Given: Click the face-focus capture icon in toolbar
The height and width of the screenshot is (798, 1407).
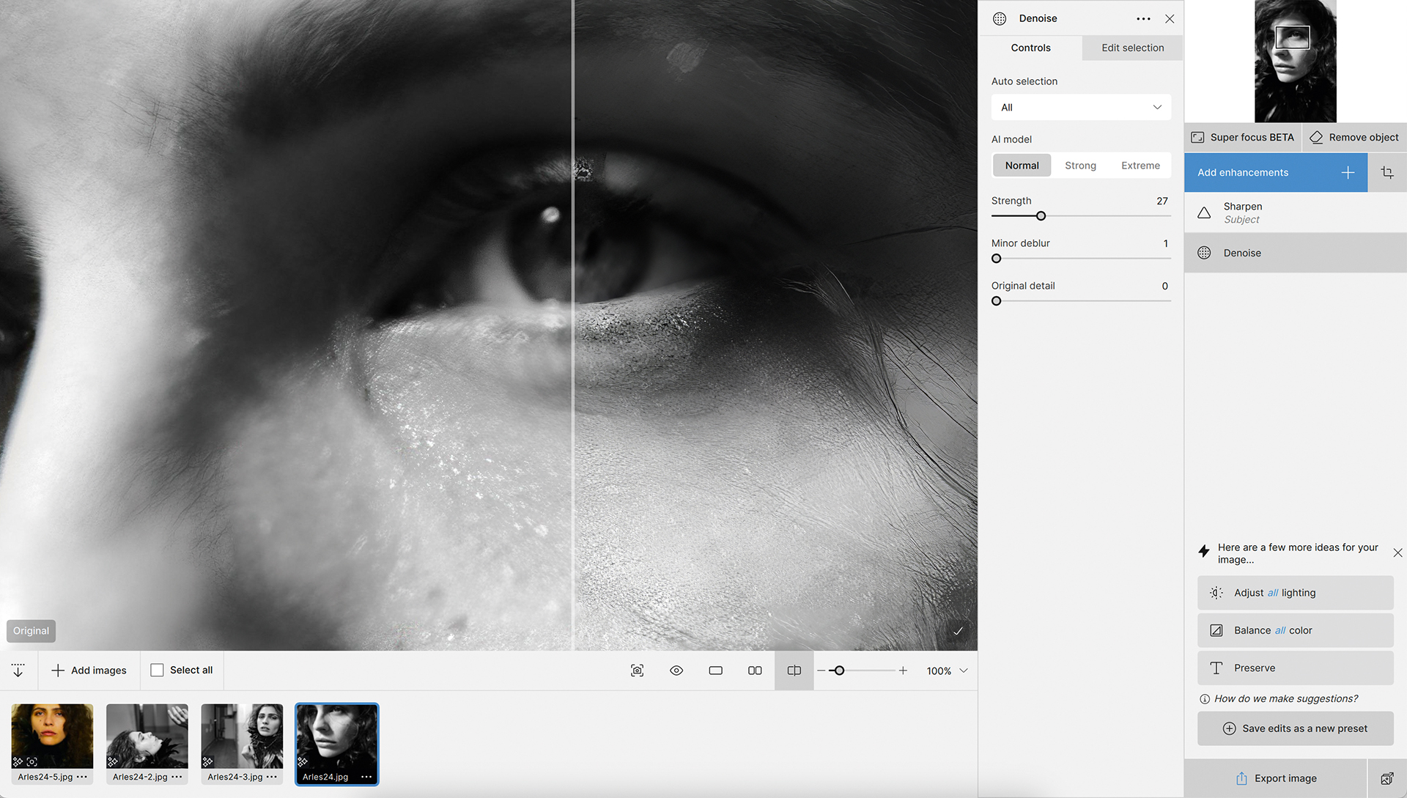Looking at the screenshot, I should tap(638, 670).
